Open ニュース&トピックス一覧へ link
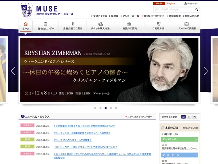This screenshot has width=218, height=164. click(139, 116)
